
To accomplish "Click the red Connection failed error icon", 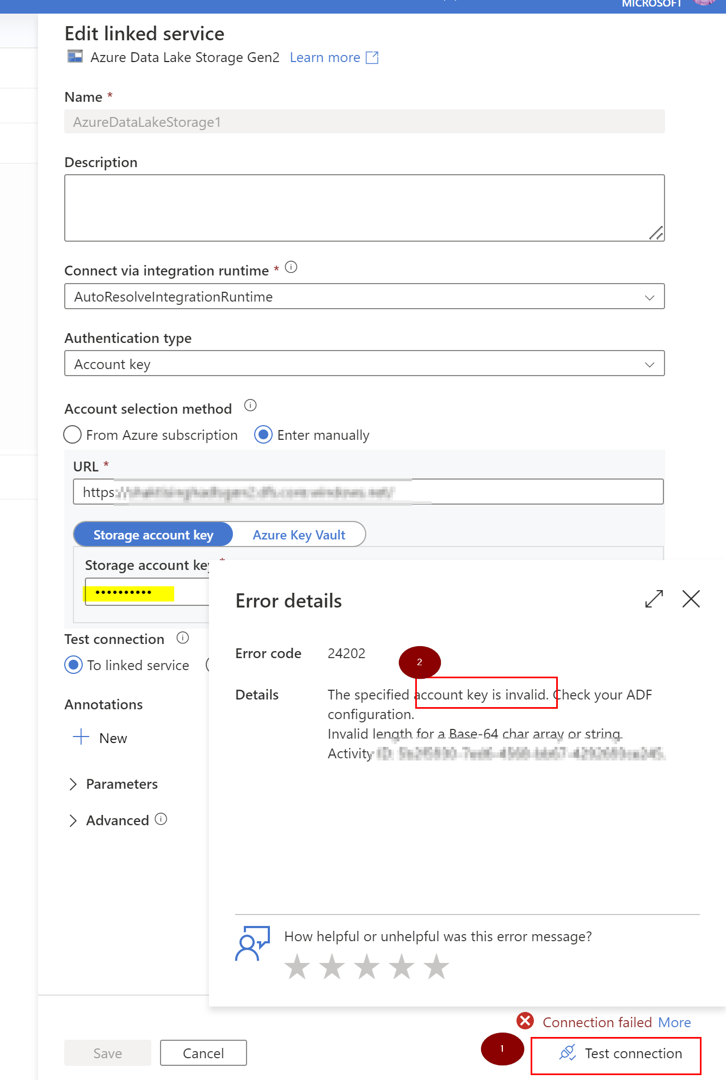I will pyautogui.click(x=525, y=1021).
